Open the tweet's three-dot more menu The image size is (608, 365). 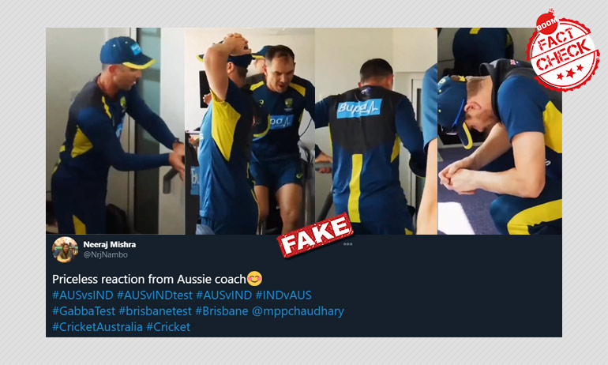[x=347, y=244]
